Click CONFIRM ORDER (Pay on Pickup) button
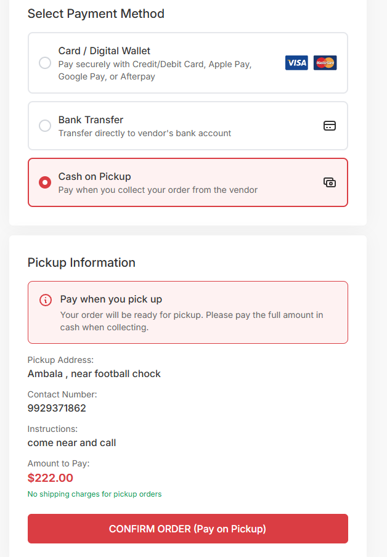Viewport: 387px width, 557px height. click(x=187, y=528)
